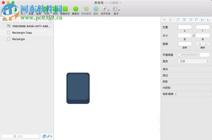Enable the 高斯模糊 blur checkbox
This screenshot has height=140, width=212.
tap(209, 94)
